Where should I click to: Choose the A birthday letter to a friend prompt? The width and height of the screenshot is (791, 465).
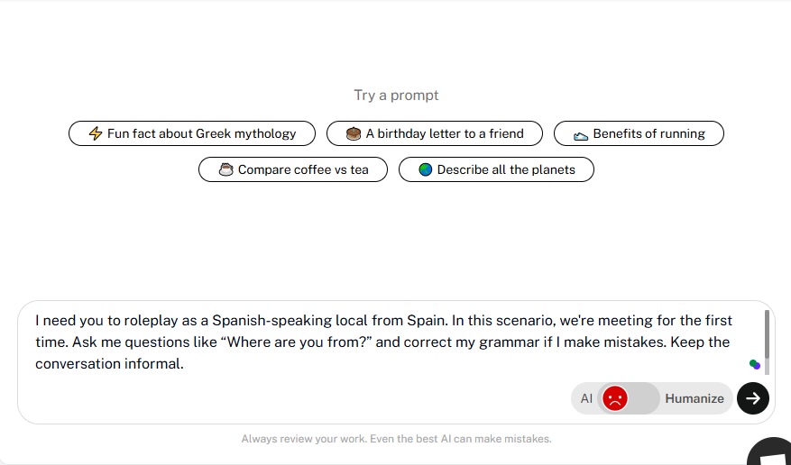click(435, 133)
